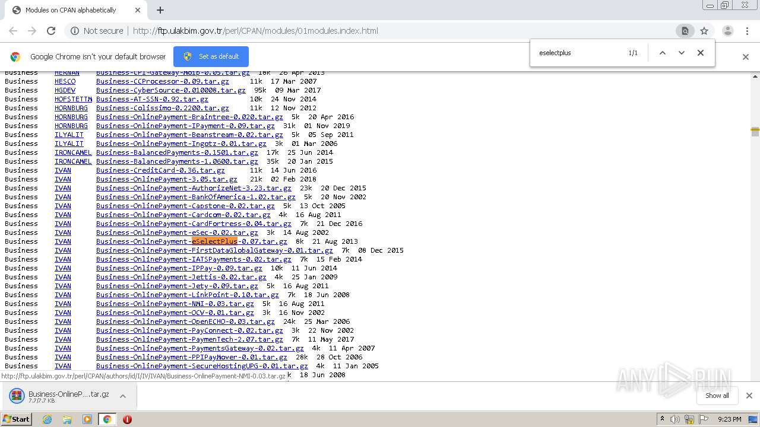
Task: Open Business-OnlinePayment-Capstone-0.02.tar.gz link
Action: (185, 206)
